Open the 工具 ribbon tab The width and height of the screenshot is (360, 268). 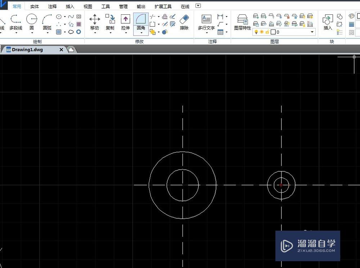pos(105,6)
